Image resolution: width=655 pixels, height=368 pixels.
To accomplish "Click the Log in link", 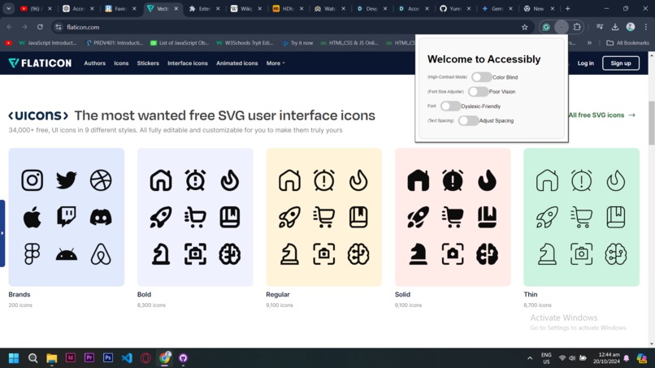I will [x=585, y=63].
